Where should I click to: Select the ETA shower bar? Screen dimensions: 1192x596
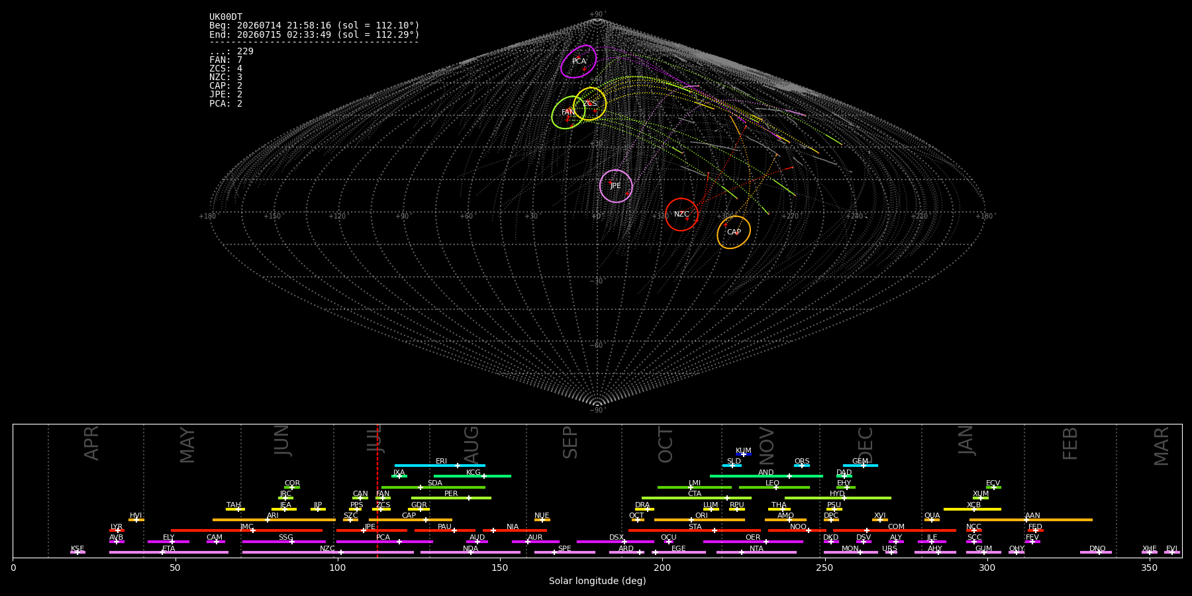pos(169,552)
